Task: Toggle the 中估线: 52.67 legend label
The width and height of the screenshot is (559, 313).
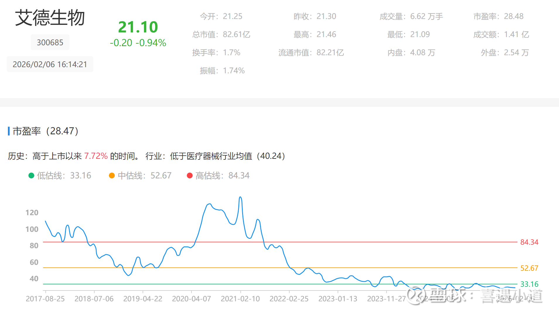Action: click(144, 175)
